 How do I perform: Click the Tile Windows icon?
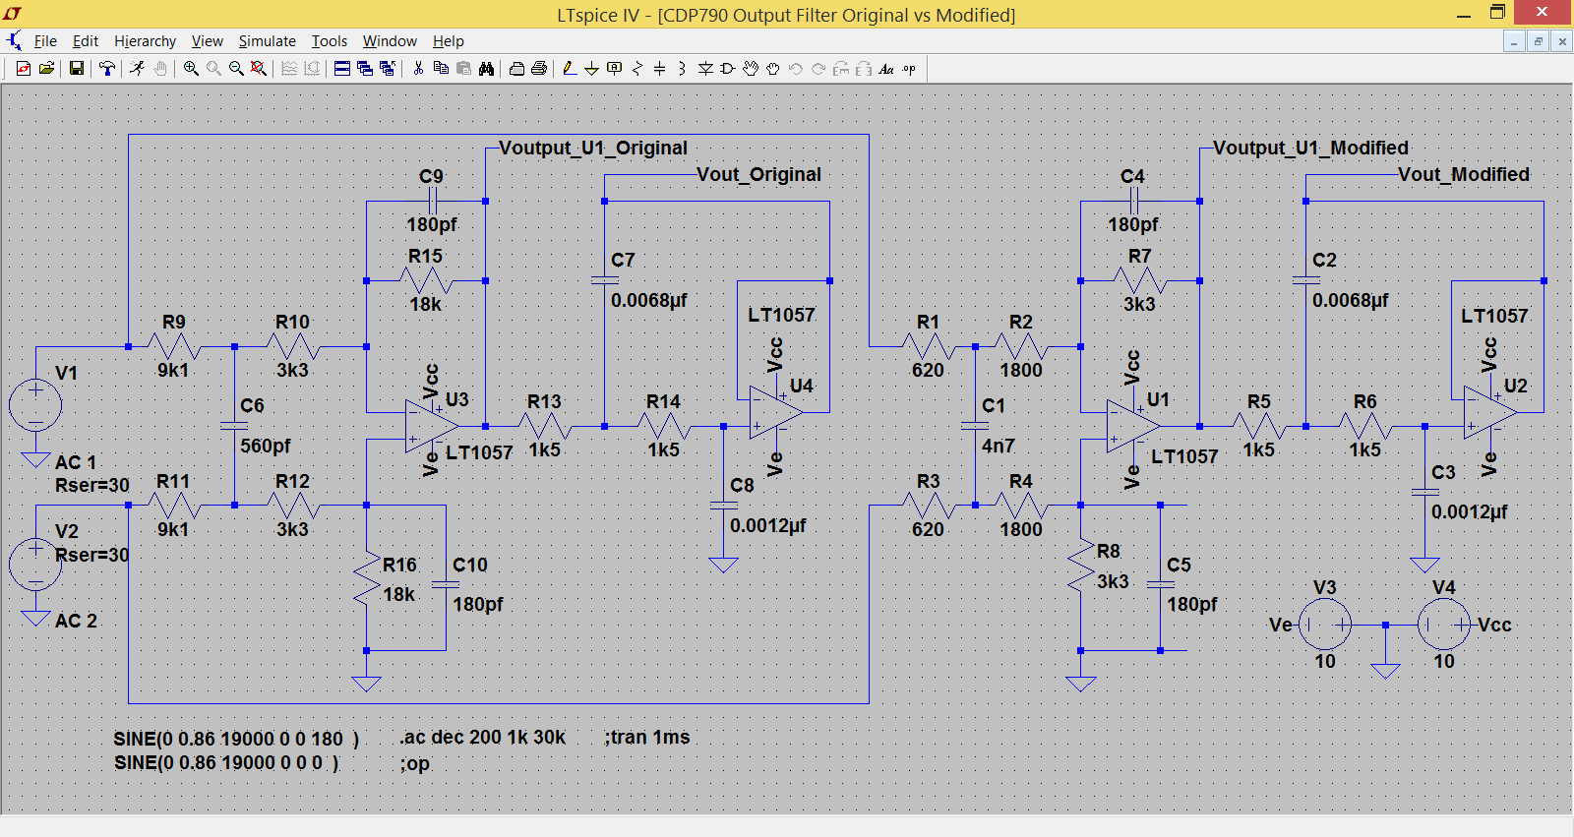click(x=342, y=69)
